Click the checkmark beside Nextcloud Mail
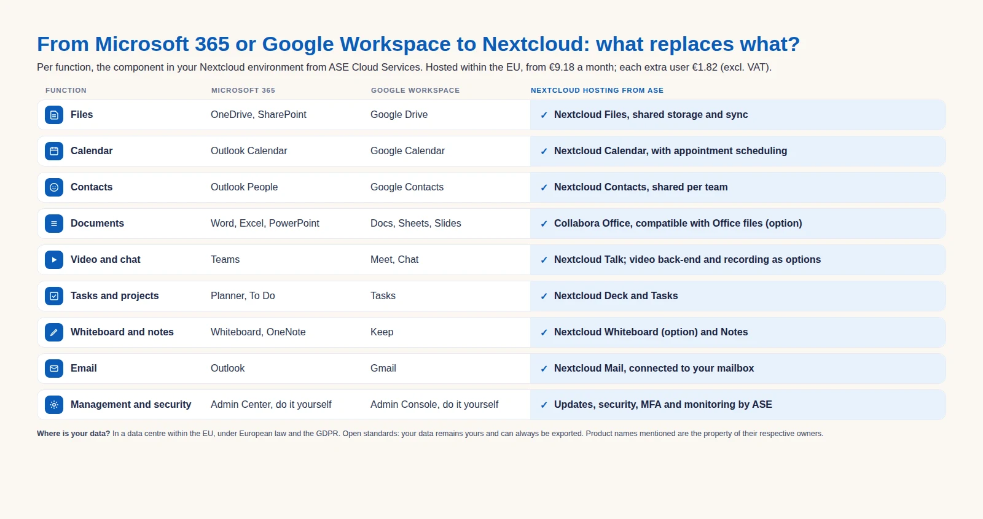The image size is (983, 519). pos(544,369)
